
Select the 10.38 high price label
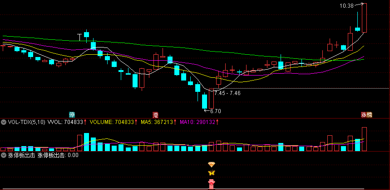coord(346,6)
